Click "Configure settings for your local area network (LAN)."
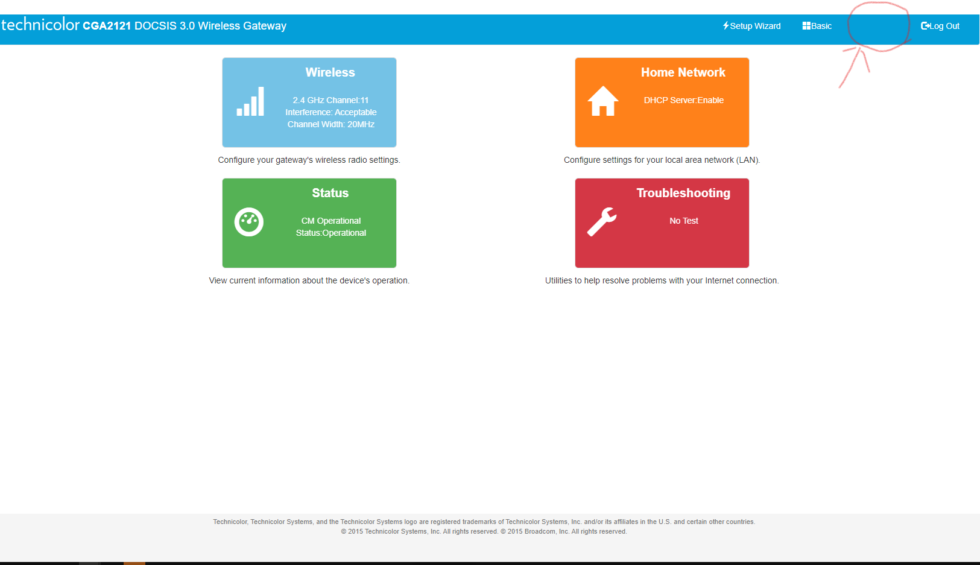The width and height of the screenshot is (980, 565). (x=662, y=160)
